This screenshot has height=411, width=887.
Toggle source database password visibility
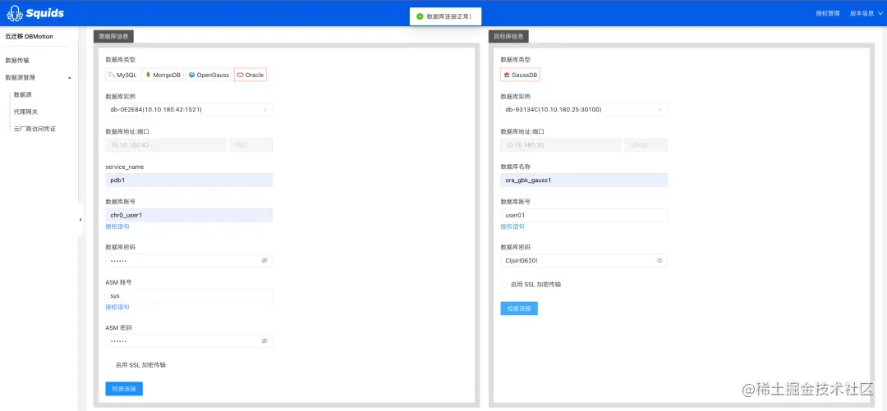264,261
